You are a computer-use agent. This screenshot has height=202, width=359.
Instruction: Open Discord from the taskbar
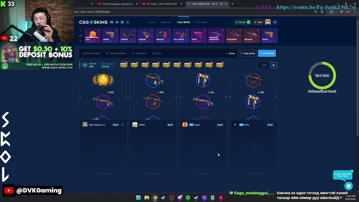click(180, 198)
